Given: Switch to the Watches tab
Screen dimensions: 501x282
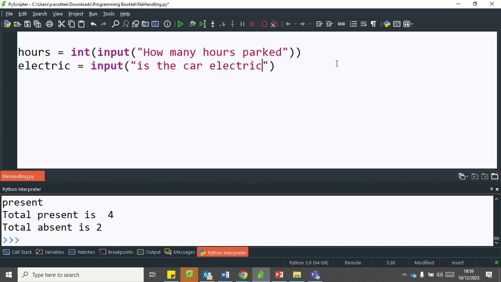Looking at the screenshot, I should coord(82,252).
